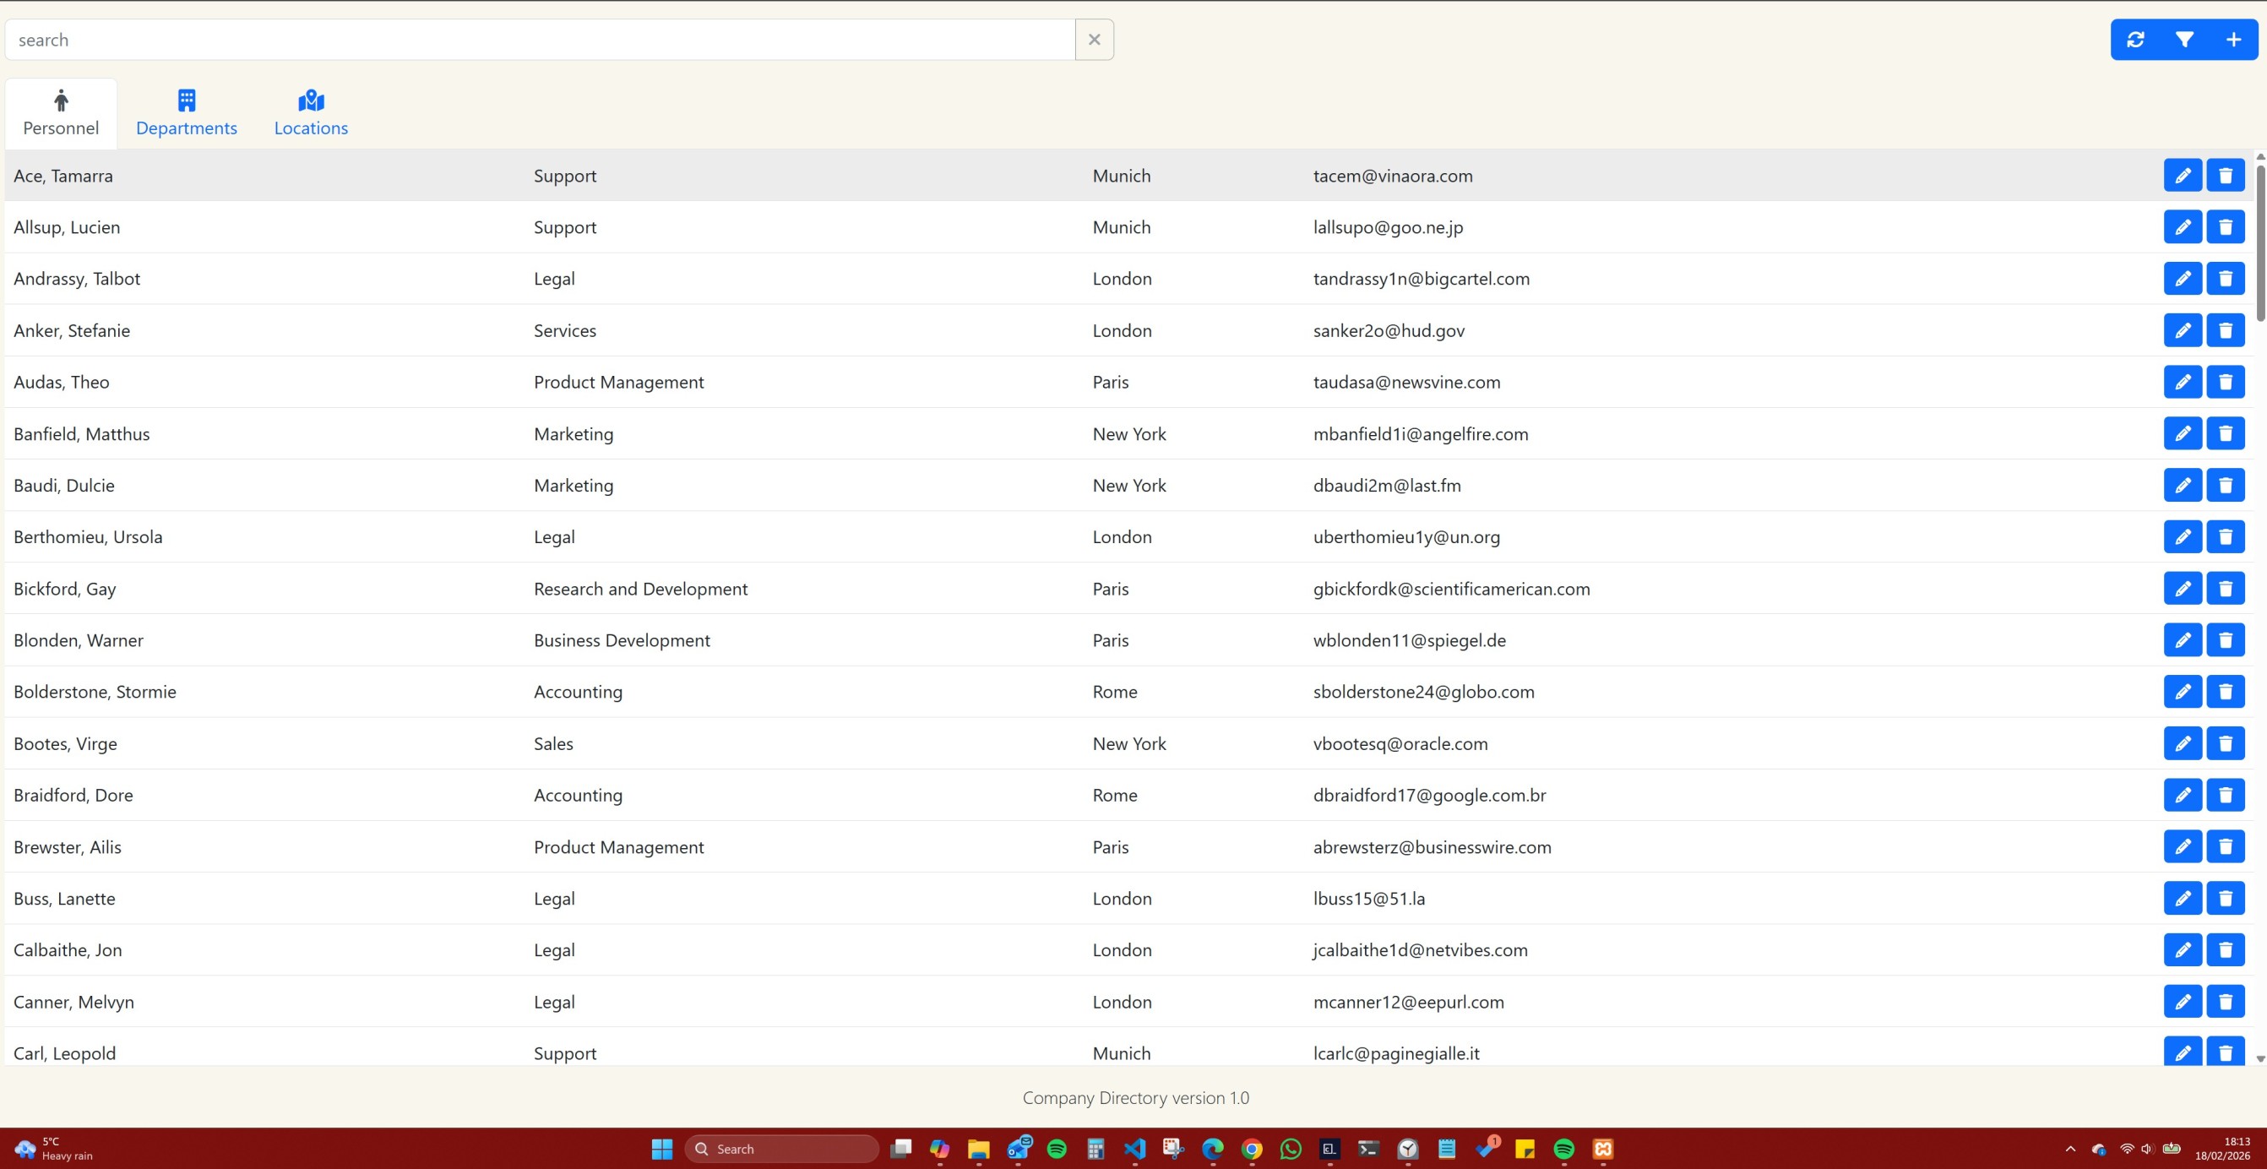
Task: Open the Locations tab
Action: [x=311, y=112]
